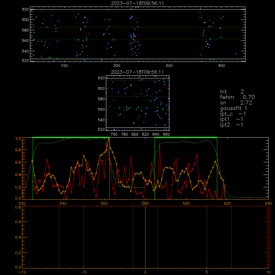Click the '840' x-axis label of the middle plot
275x275 pixels.
pos(156,134)
